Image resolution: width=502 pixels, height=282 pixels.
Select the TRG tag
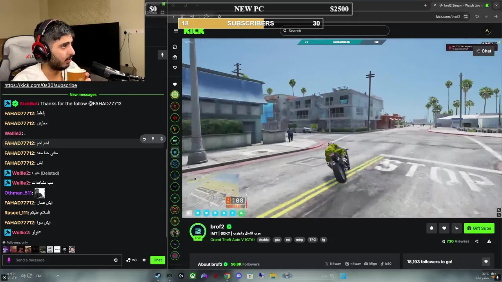click(x=313, y=240)
